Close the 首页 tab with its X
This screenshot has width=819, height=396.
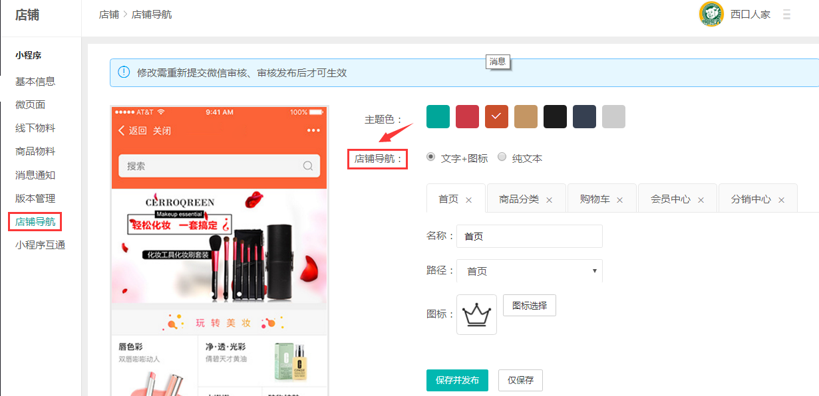(469, 200)
